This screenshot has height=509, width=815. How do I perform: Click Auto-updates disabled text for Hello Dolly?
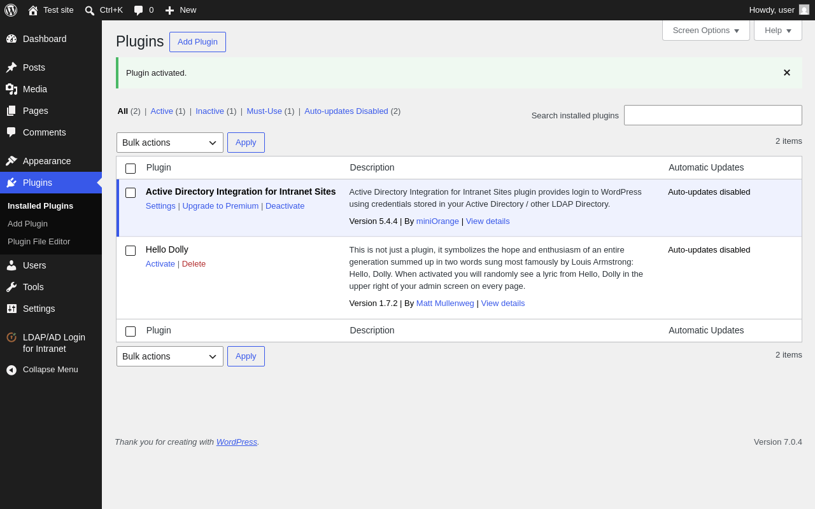709,250
